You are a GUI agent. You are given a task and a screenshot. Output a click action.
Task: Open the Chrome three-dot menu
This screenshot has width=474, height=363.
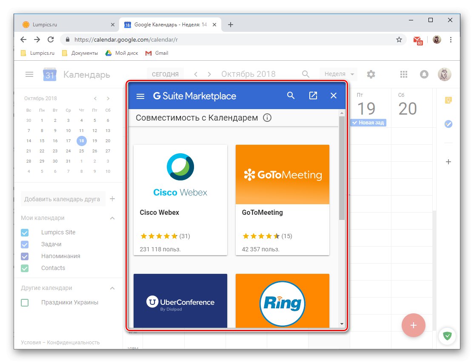(x=451, y=39)
